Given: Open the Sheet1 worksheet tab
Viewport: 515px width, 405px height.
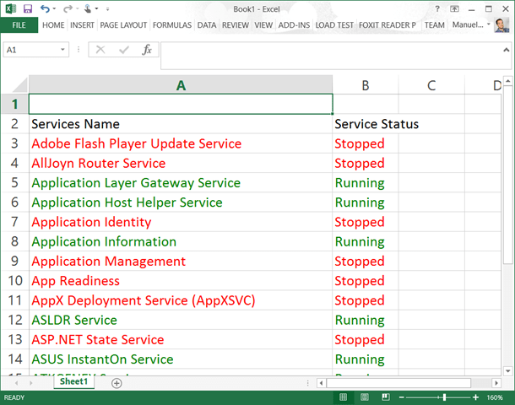Looking at the screenshot, I should point(74,381).
